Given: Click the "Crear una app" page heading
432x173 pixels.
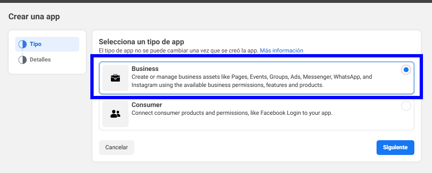Looking at the screenshot, I should 34,17.
